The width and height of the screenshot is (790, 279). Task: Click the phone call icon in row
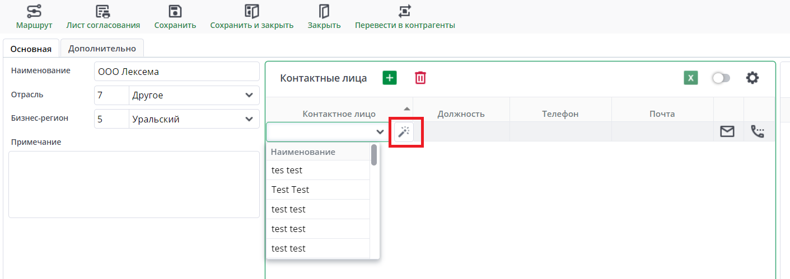[758, 131]
